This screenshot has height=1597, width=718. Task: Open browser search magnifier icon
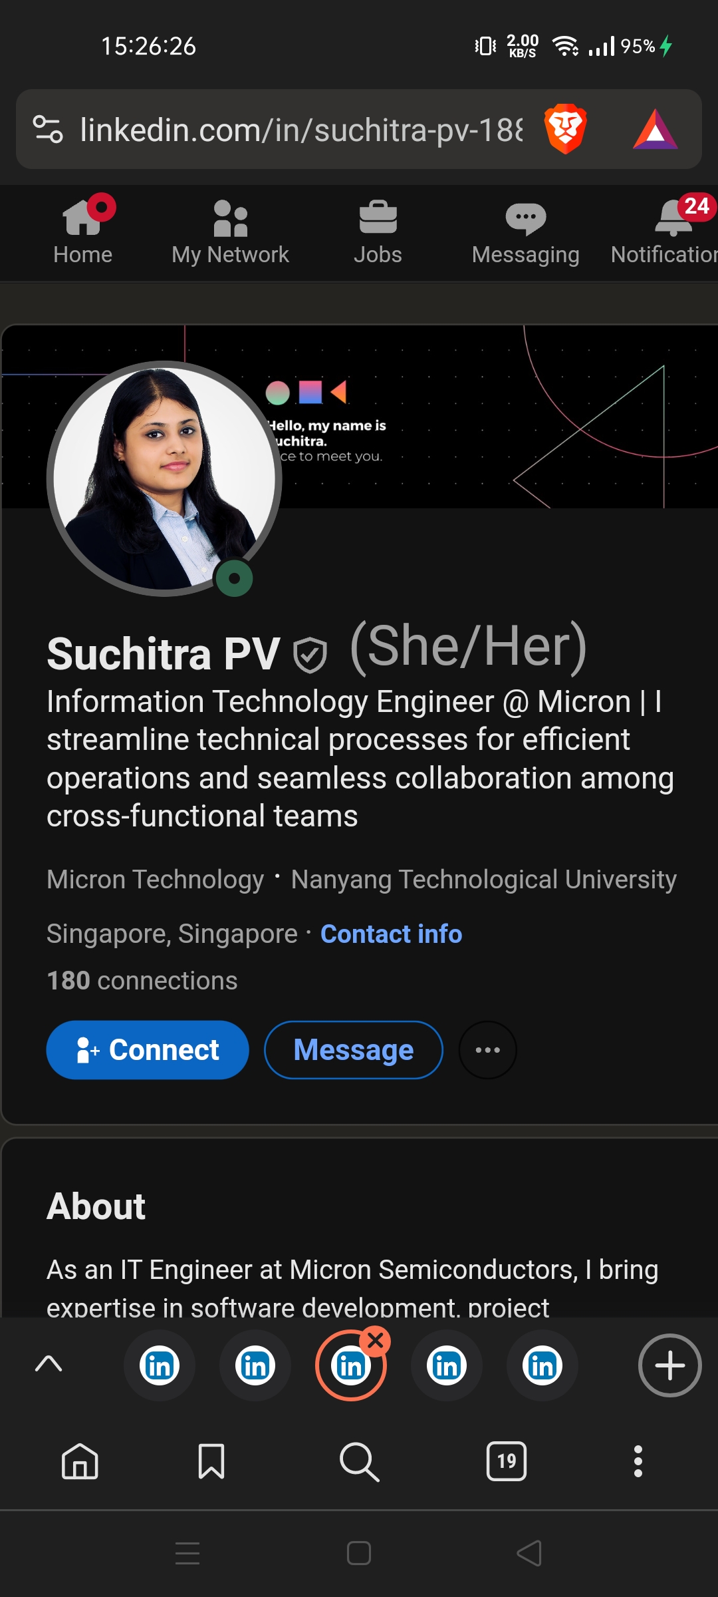359,1461
